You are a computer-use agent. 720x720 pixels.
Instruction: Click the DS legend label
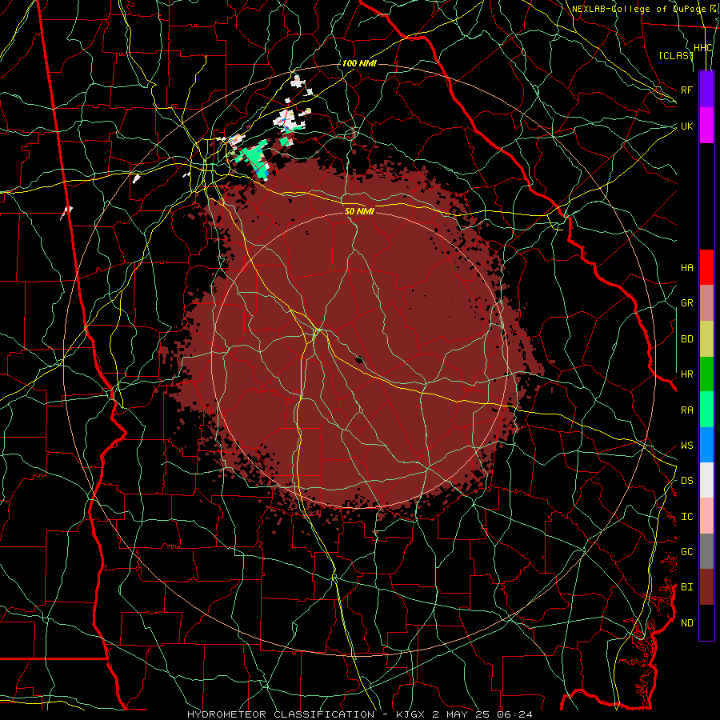coord(686,481)
